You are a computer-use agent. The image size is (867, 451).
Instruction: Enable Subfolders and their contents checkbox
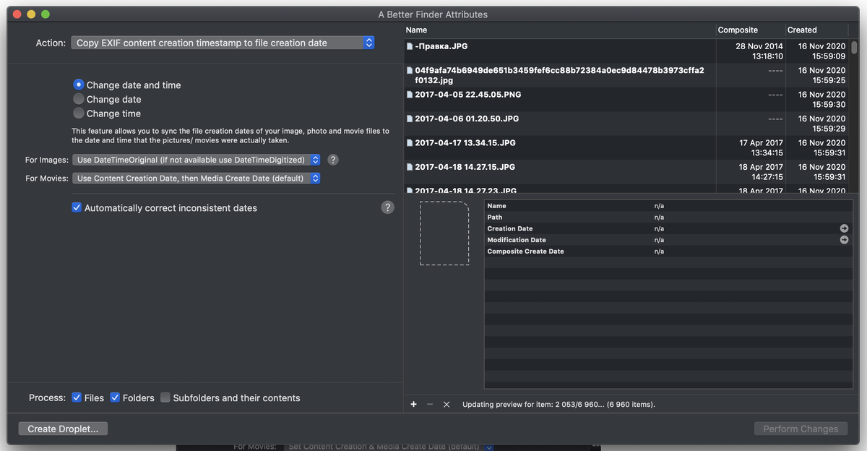[x=165, y=398]
